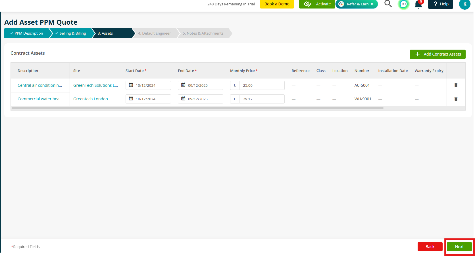Select 5. Notes & Attachments step
475x256 pixels.
pyautogui.click(x=203, y=33)
